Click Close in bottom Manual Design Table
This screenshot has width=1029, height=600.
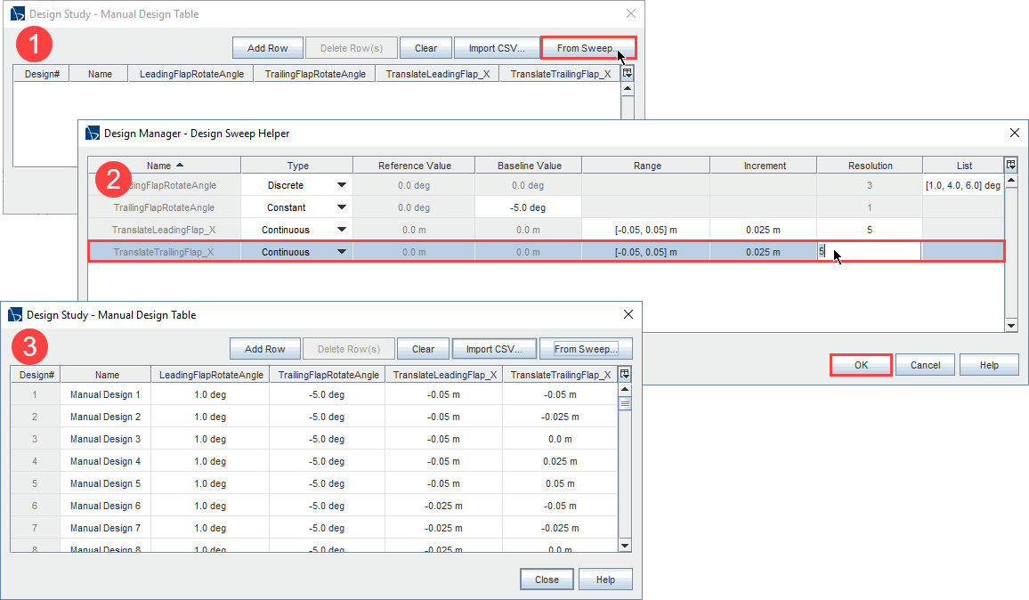pos(547,580)
